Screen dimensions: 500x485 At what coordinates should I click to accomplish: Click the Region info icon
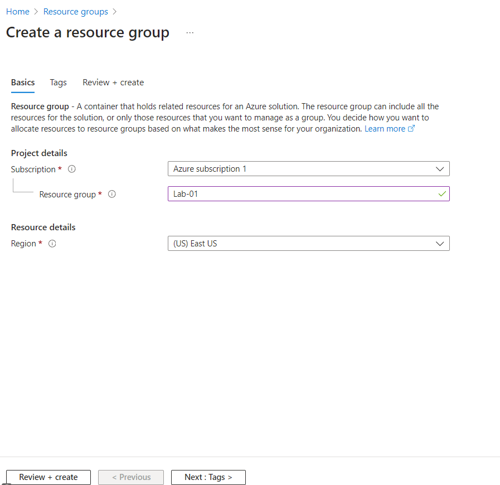coord(51,244)
